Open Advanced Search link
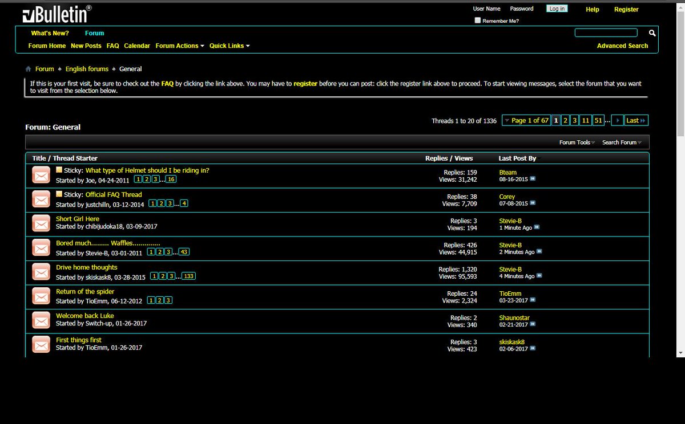Viewport: 685px width, 424px height. click(x=622, y=46)
